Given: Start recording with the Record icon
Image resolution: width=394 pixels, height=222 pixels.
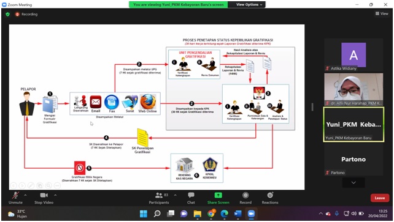Looking at the screenshot, I should click(x=245, y=195).
